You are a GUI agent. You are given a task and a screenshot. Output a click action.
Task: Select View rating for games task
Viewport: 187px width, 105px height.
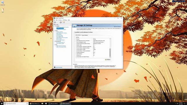pos(60,43)
